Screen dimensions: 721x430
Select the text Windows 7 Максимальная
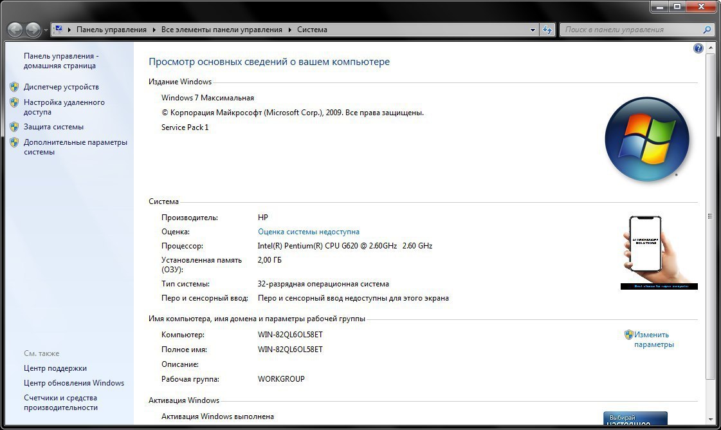[x=207, y=98]
